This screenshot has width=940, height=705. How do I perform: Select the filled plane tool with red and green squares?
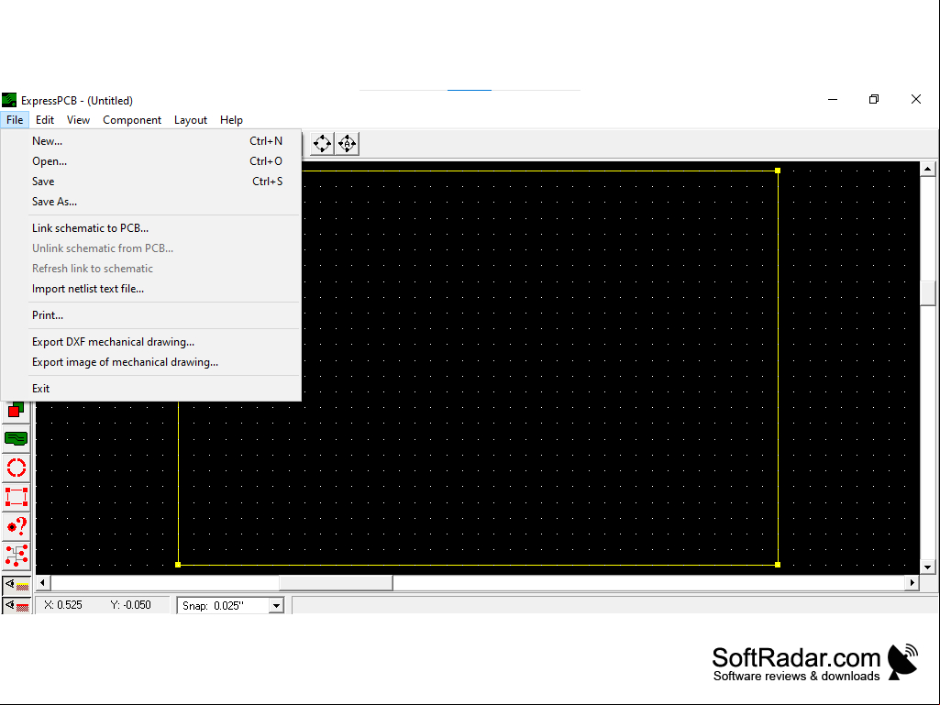click(x=17, y=410)
